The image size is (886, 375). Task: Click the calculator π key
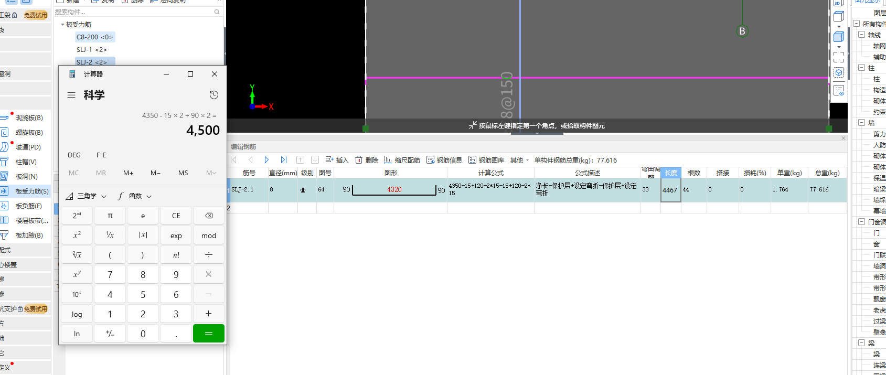[110, 216]
